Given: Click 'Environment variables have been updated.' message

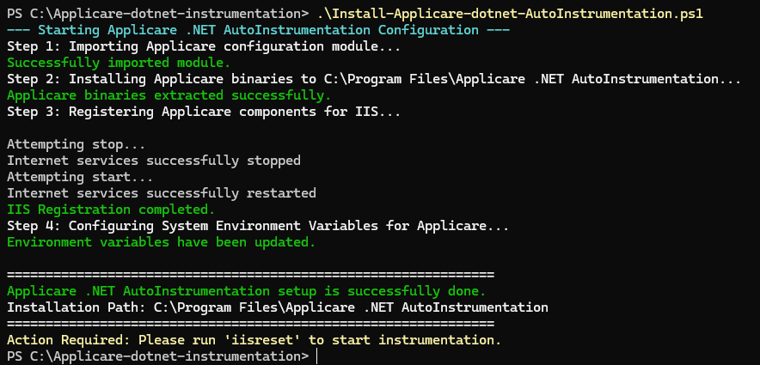Looking at the screenshot, I should (x=162, y=242).
